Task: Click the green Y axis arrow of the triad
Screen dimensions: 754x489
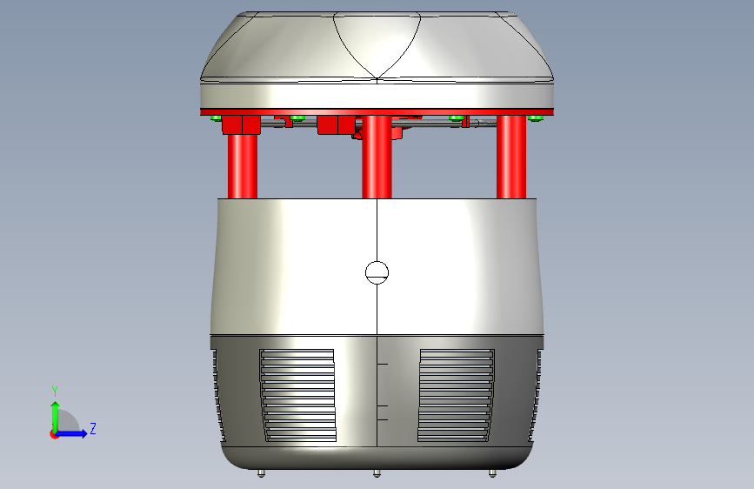Action: (56, 415)
